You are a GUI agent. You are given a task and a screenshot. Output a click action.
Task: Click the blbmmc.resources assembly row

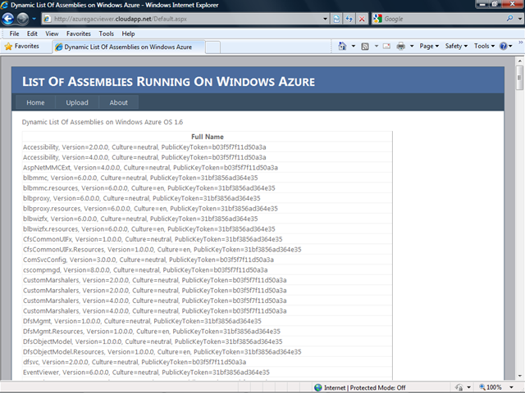tap(208, 188)
